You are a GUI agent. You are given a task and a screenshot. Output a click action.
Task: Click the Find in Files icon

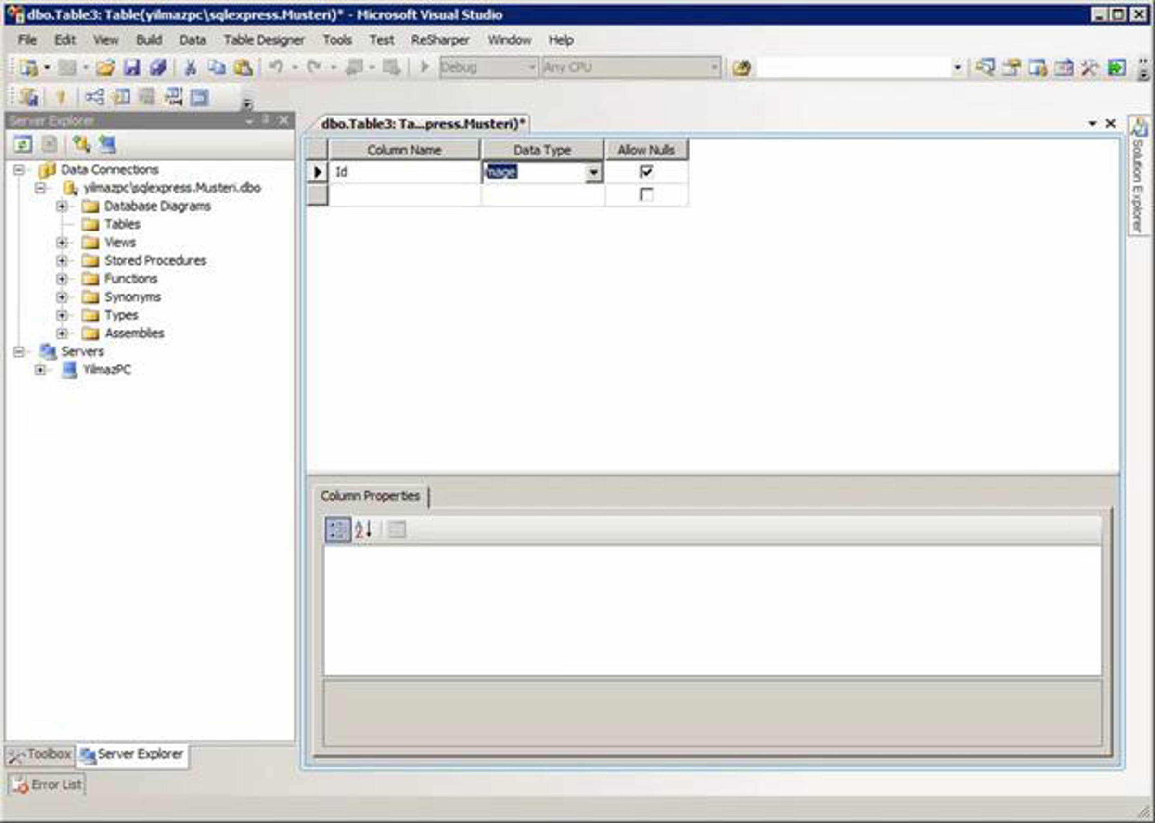tap(741, 68)
